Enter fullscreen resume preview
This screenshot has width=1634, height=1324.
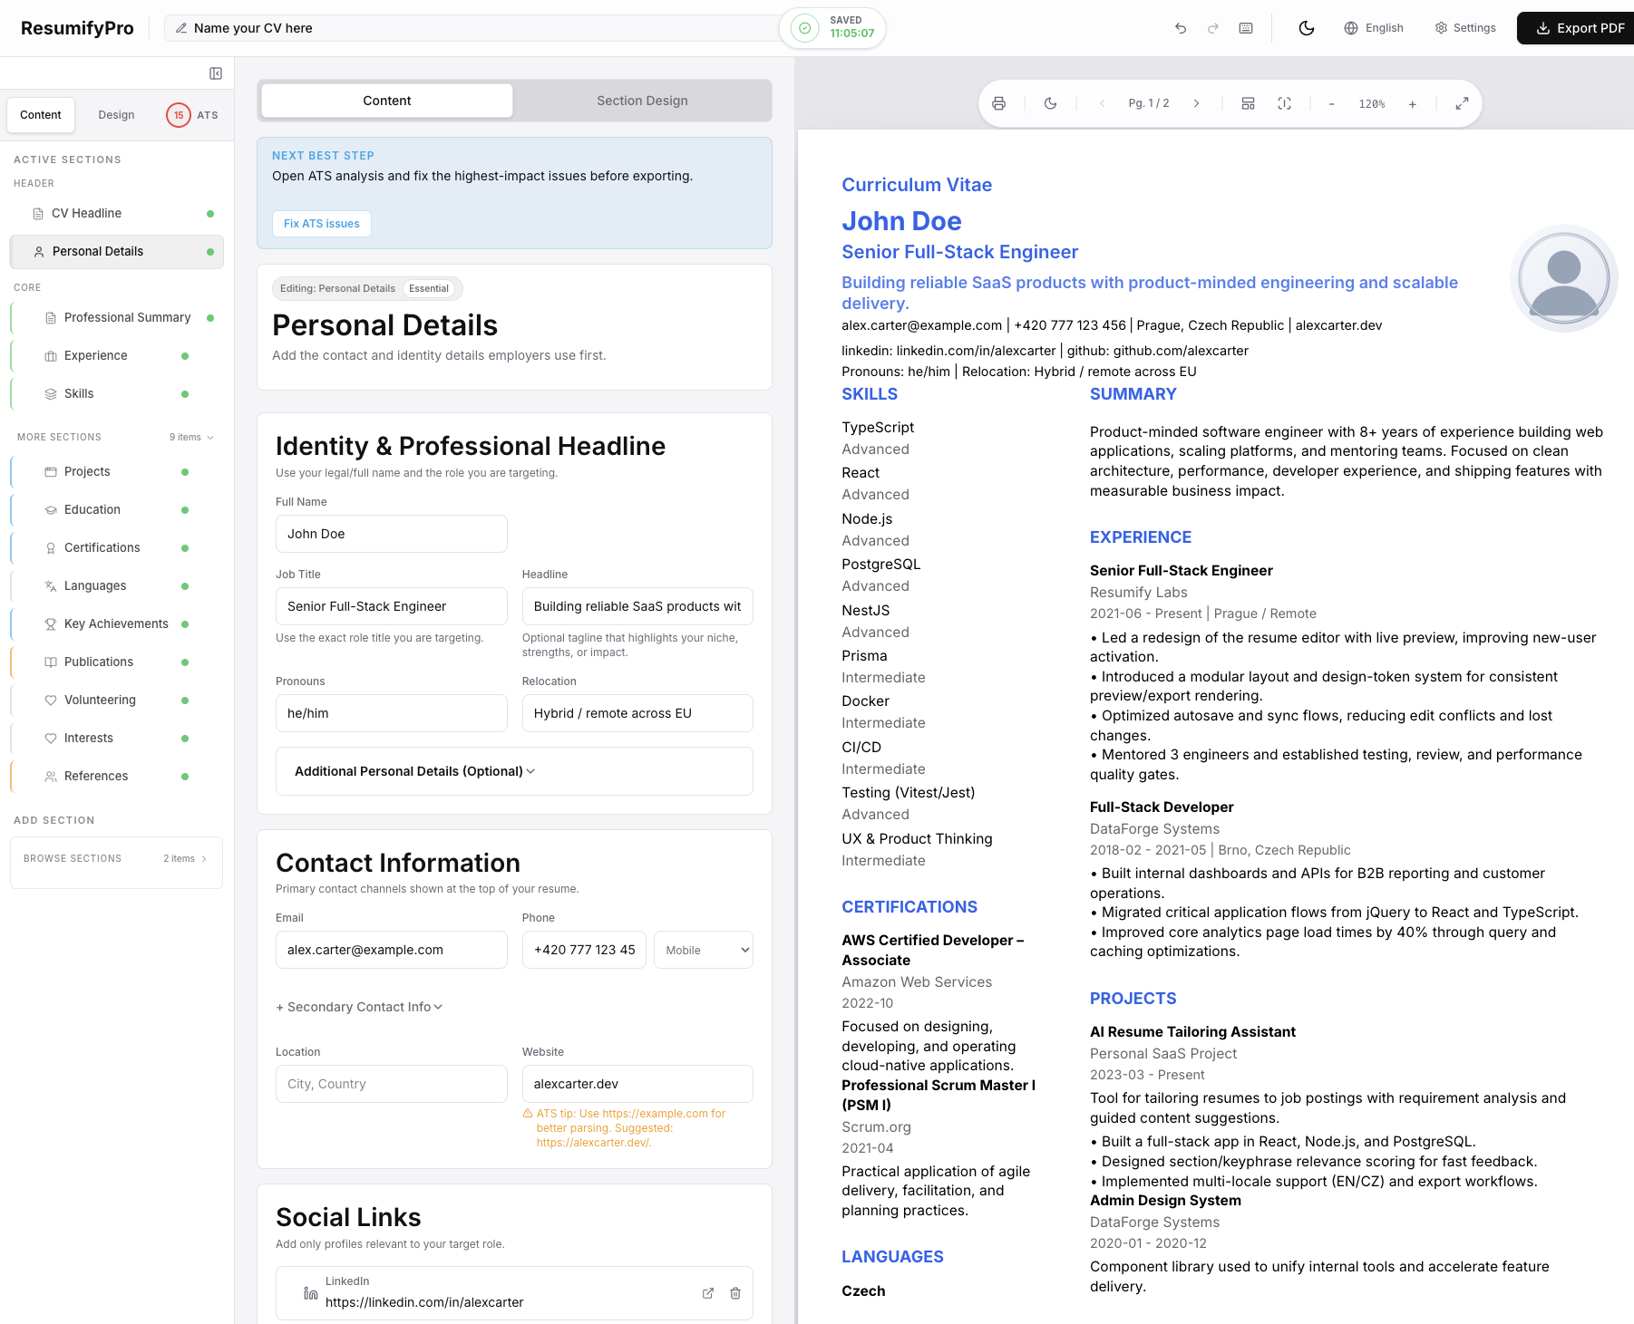1462,103
